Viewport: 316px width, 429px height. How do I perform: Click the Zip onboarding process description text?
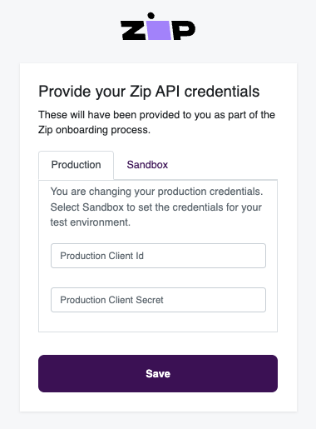point(156,122)
